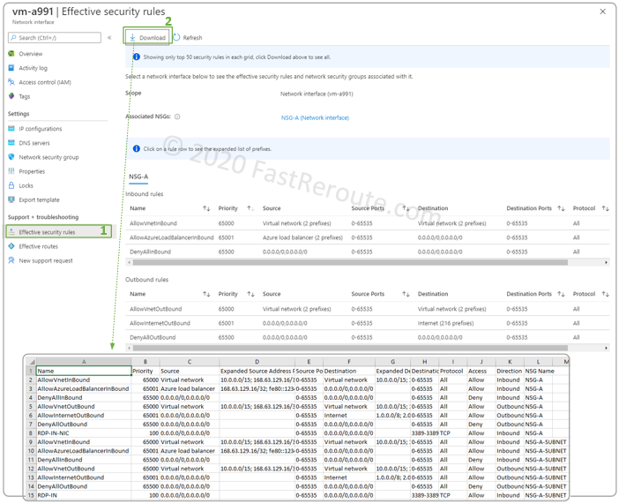The image size is (619, 504).
Task: Click the Network security group shield icon
Action: click(x=11, y=157)
